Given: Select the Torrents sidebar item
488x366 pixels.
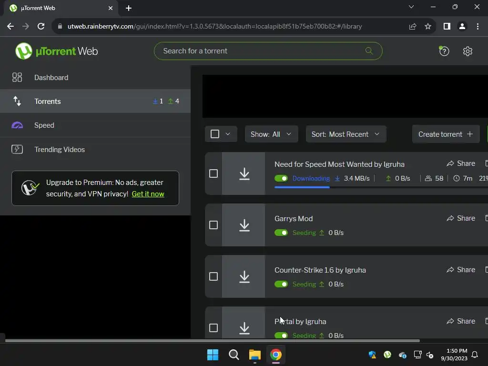Looking at the screenshot, I should click(x=95, y=101).
